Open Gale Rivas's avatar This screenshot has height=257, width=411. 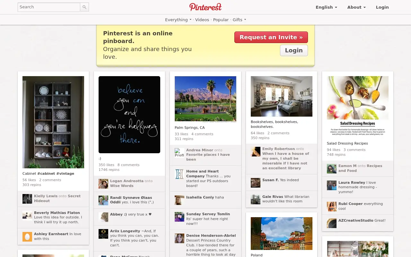(256, 199)
